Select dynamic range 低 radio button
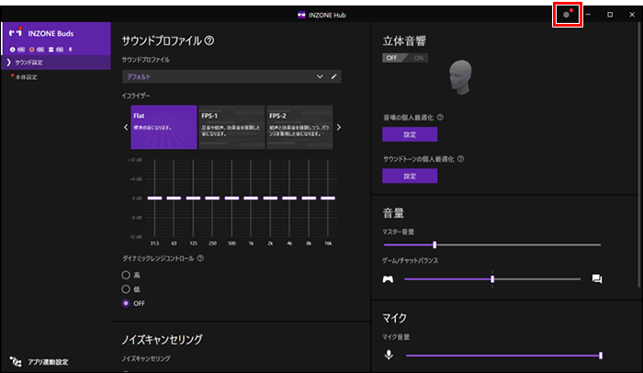 tap(126, 289)
